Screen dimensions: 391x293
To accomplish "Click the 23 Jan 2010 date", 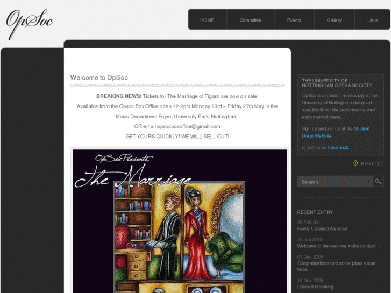I will (x=310, y=240).
